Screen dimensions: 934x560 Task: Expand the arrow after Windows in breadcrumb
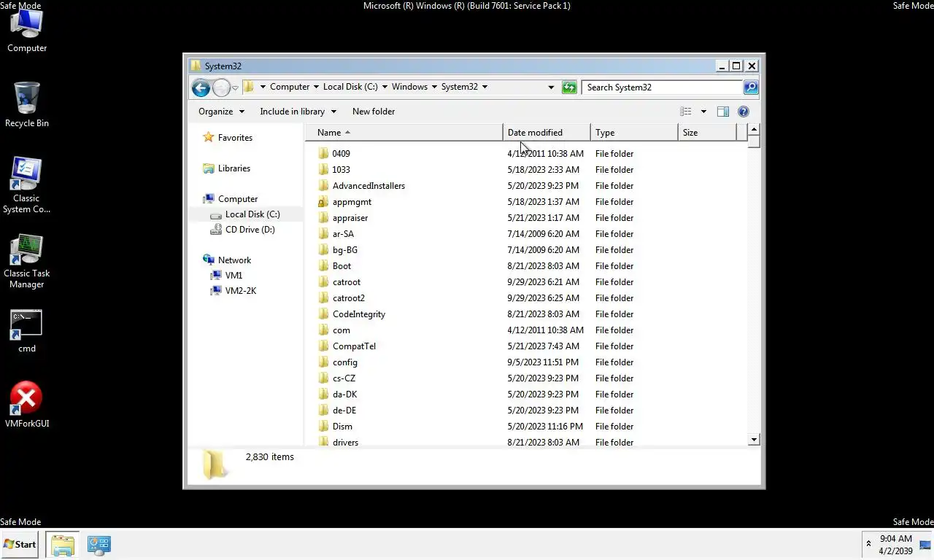tap(434, 87)
